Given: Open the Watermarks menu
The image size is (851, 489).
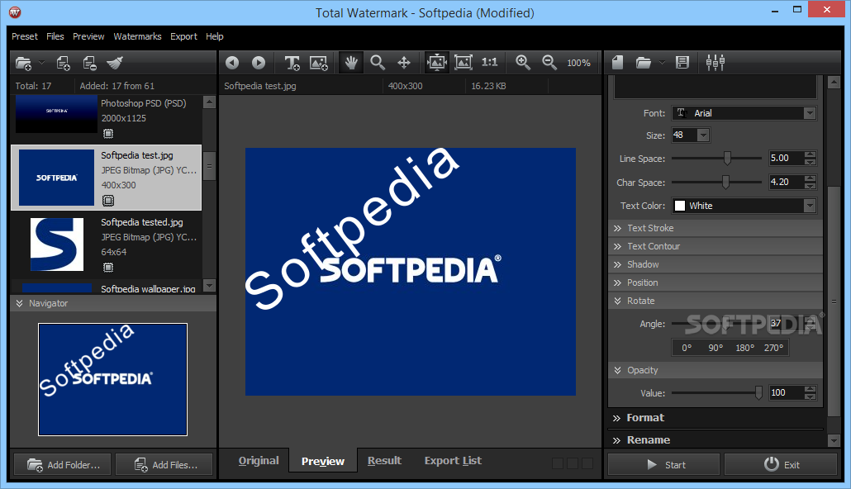Looking at the screenshot, I should 137,36.
